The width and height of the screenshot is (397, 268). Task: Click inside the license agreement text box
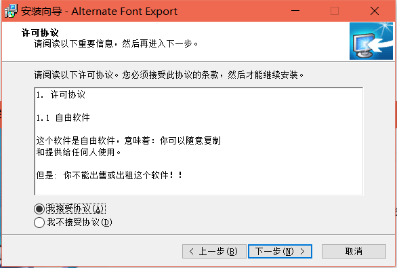coord(198,141)
